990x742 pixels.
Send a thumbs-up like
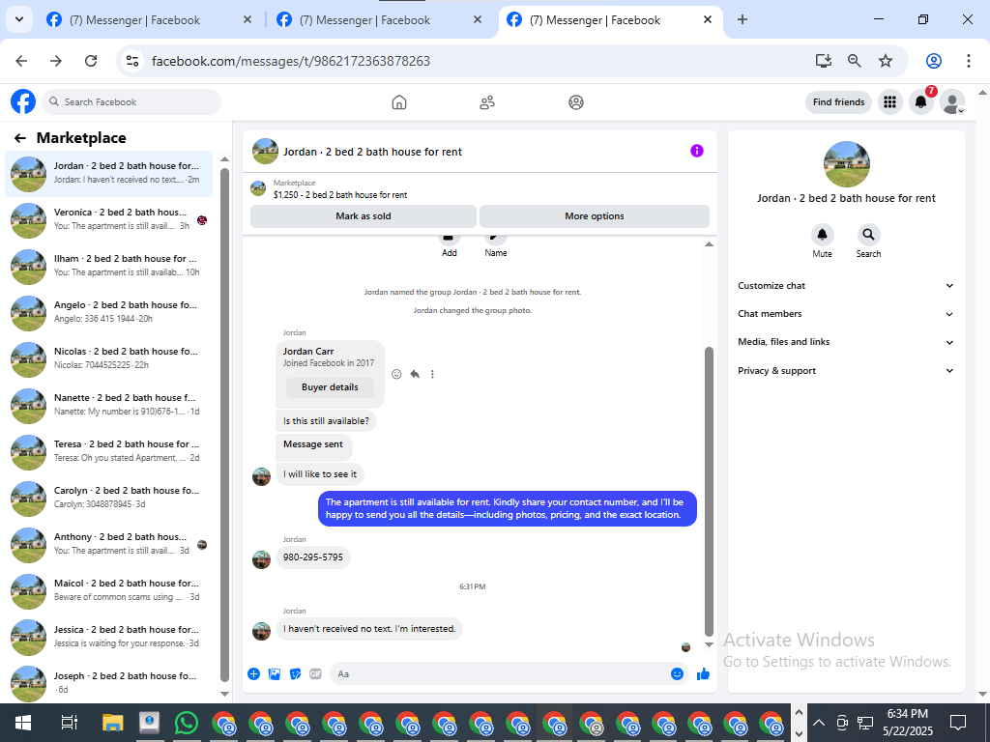tap(704, 673)
